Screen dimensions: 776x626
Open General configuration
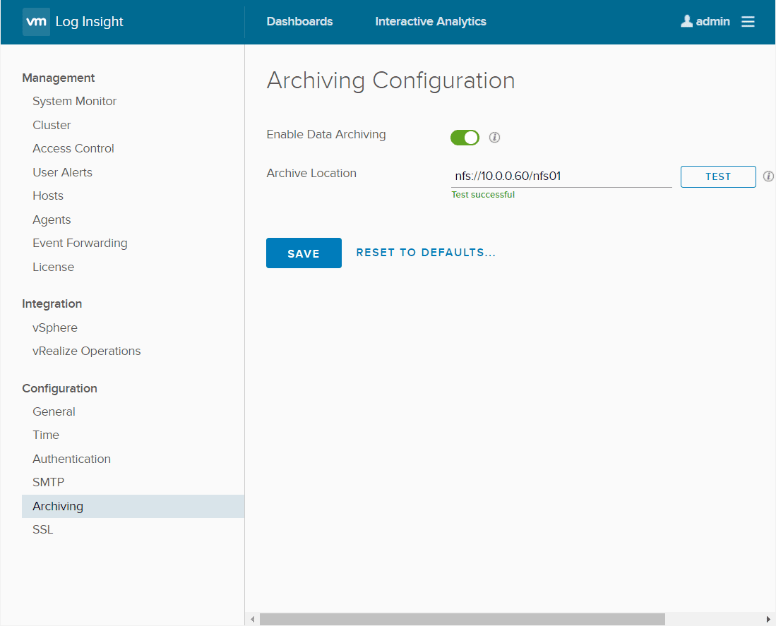click(x=54, y=412)
